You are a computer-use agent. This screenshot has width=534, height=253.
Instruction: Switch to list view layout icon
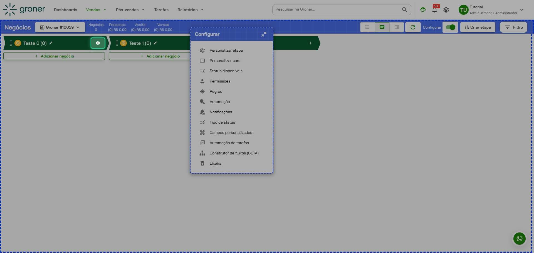click(x=367, y=27)
